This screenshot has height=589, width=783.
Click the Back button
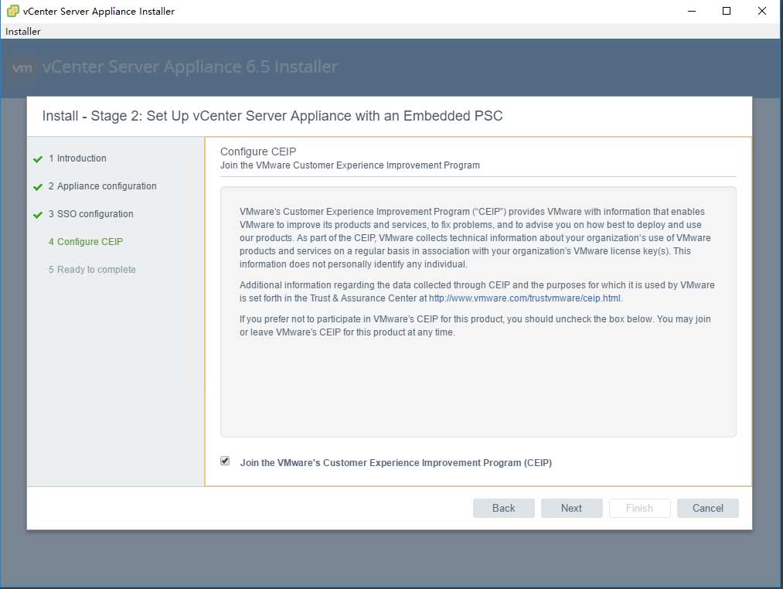pyautogui.click(x=503, y=508)
